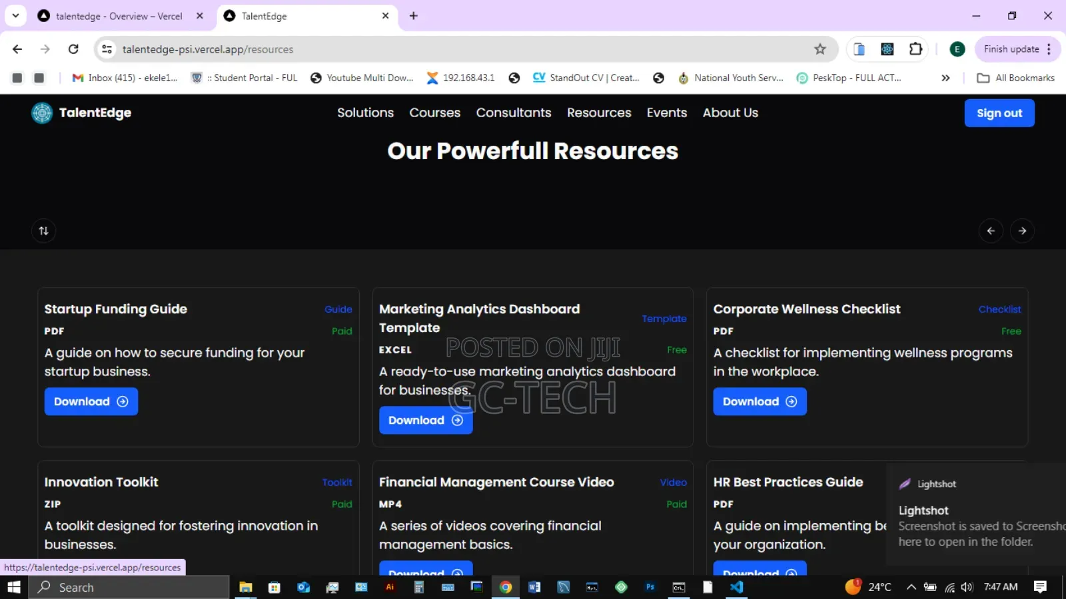Viewport: 1066px width, 599px height.
Task: Click the next arrow carousel button
Action: point(1022,231)
